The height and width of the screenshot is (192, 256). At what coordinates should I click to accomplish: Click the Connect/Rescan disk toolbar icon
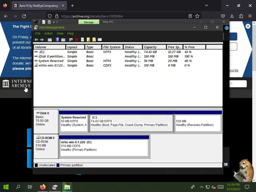(71, 40)
